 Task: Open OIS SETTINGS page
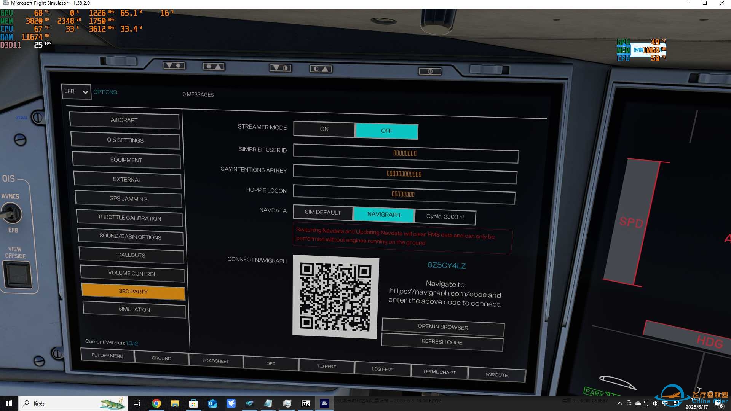125,140
